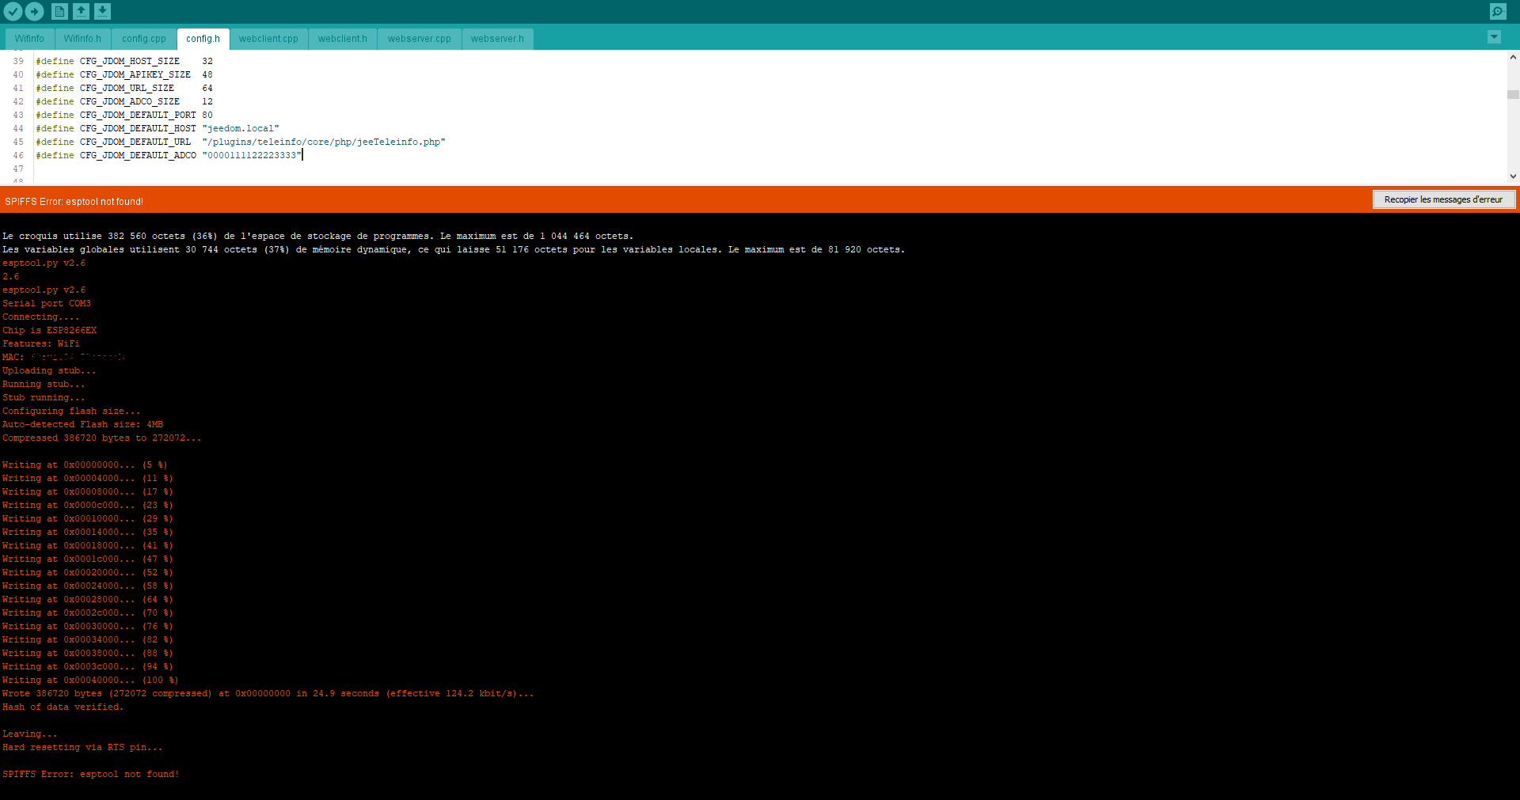Viewport: 1520px width, 800px height.
Task: Click the CFG_JDOM_DEFAULT_ADCO define line
Action: [x=169, y=155]
